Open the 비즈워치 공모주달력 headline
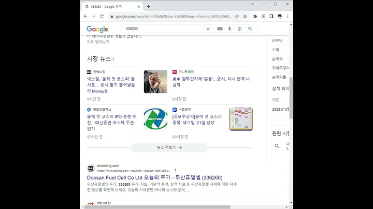Image resolution: width=373 pixels, height=209 pixels. pos(197,120)
